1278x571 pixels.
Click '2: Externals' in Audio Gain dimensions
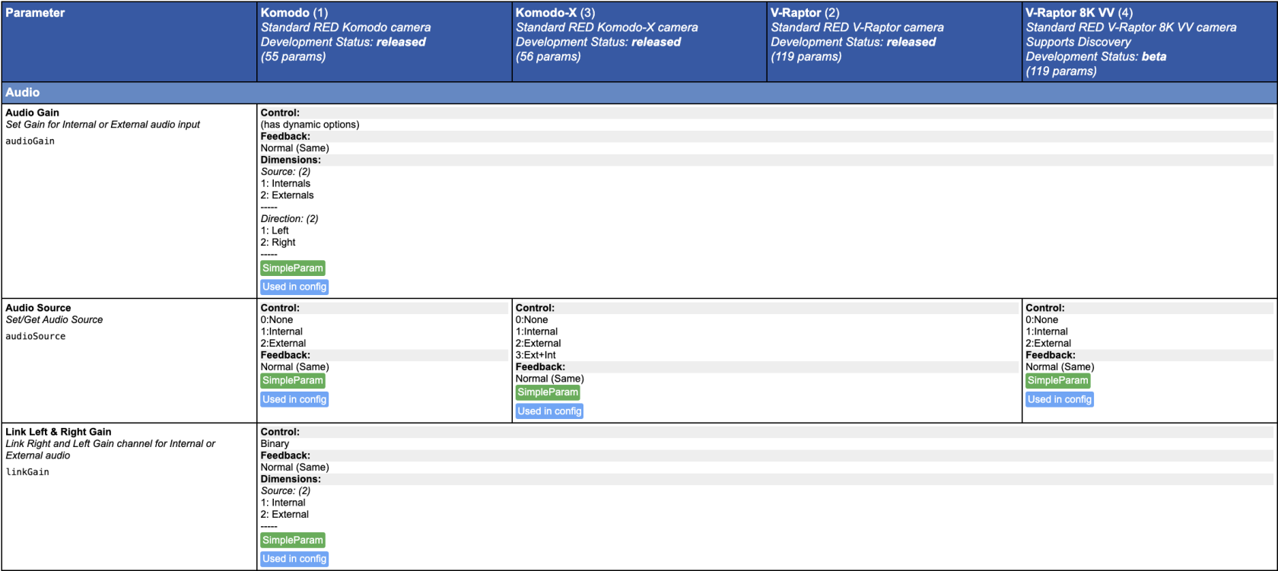[287, 195]
